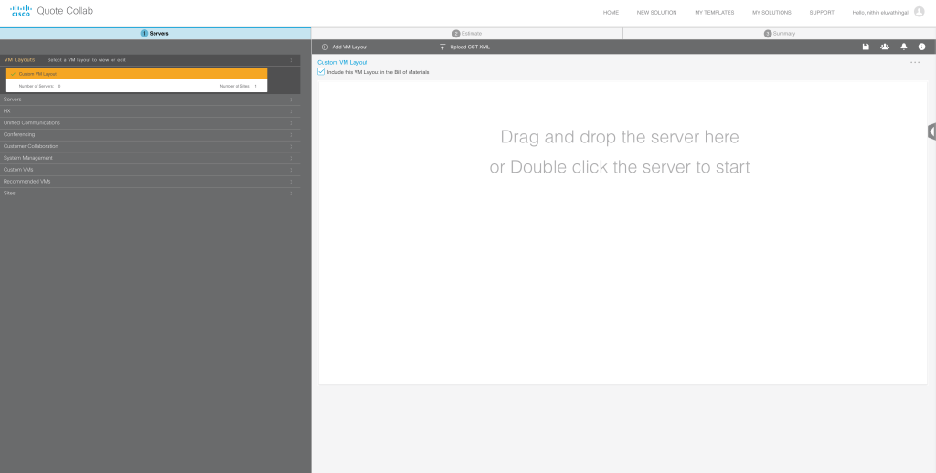Open the three-dots more options menu
Image resolution: width=936 pixels, height=473 pixels.
pos(915,62)
